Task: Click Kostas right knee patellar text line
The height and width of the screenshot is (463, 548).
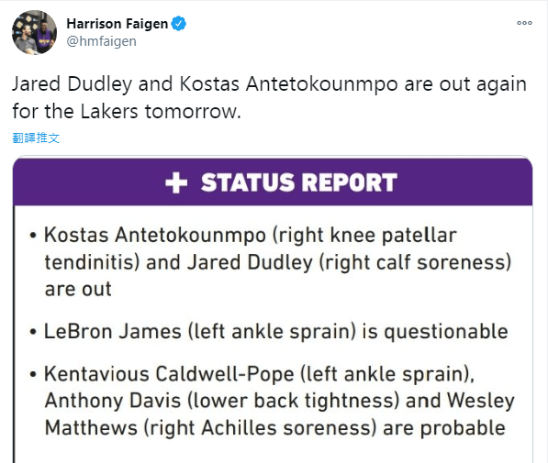Action: (x=251, y=235)
